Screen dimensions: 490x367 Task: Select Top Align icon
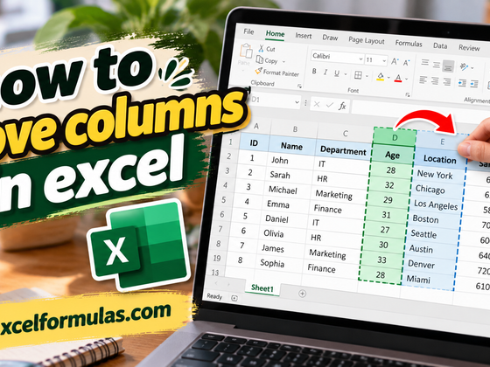click(424, 62)
